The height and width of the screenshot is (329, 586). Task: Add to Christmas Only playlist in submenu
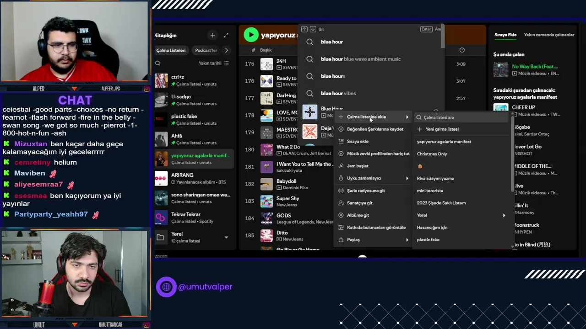click(461, 154)
